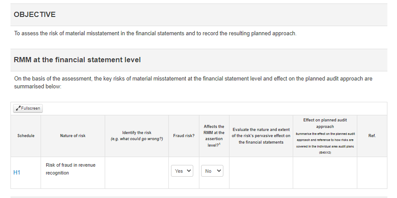The image size is (397, 198).
Task: Select the Risk of fraud in revenue recognition cell
Action: point(73,173)
